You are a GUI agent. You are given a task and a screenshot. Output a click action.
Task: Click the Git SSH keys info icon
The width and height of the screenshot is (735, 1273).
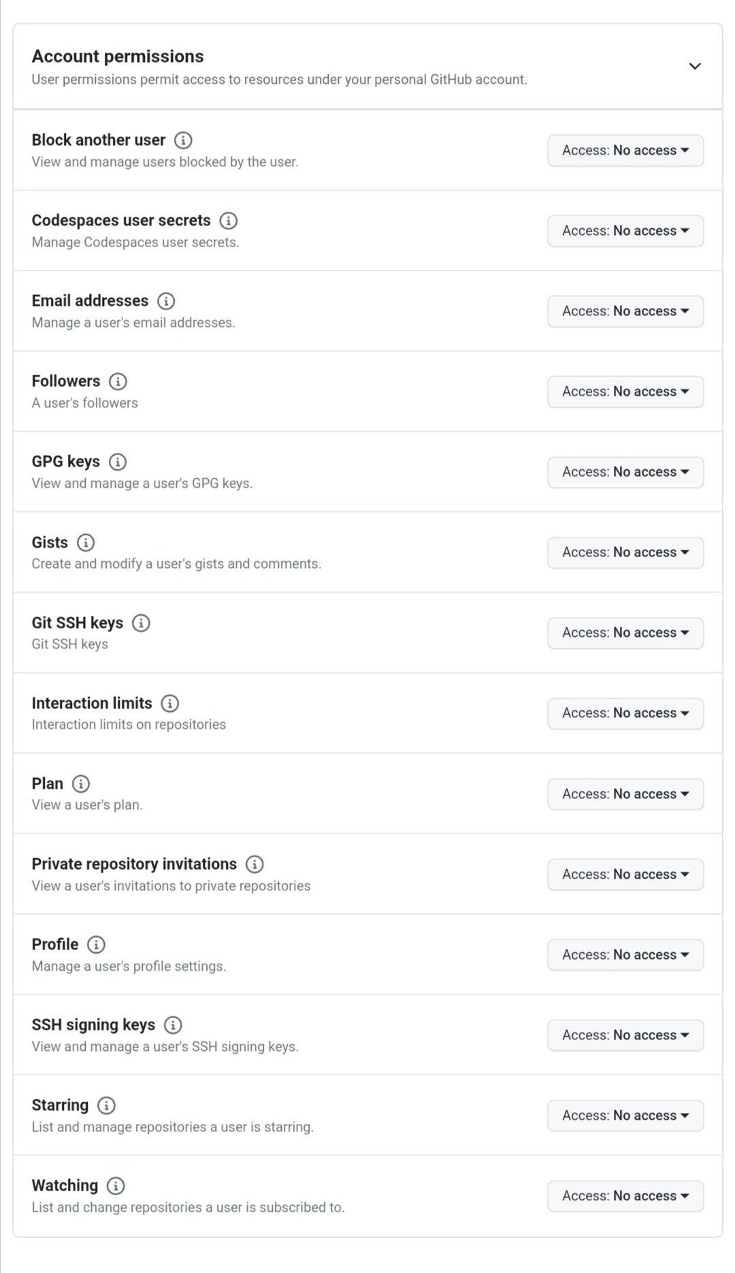tap(141, 623)
